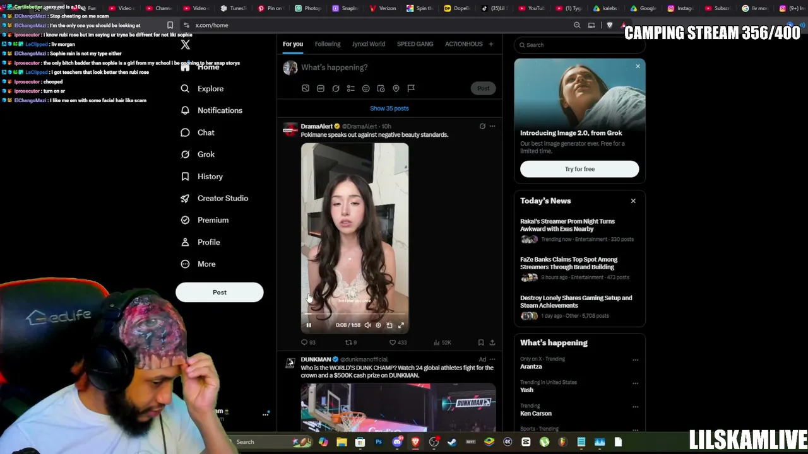Viewport: 808px width, 454px height.
Task: Add a new timeline tab with plus
Action: coord(490,44)
